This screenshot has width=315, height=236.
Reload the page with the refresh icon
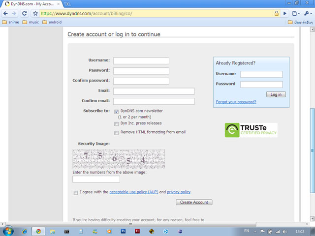[x=24, y=13]
